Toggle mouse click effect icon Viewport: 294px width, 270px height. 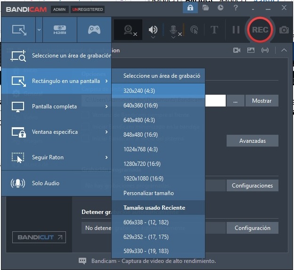[x=194, y=30]
